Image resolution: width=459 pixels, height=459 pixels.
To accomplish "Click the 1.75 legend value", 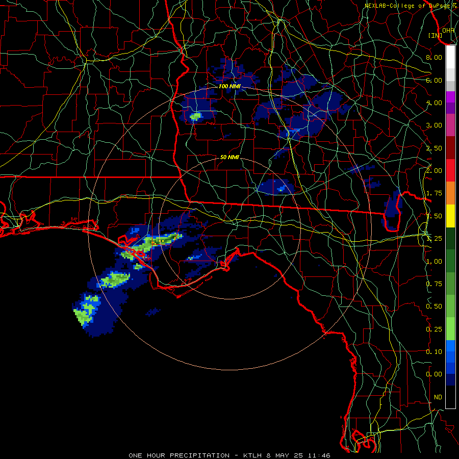I will coord(434,193).
